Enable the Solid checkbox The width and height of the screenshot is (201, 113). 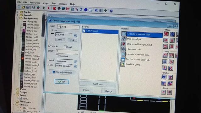(65, 47)
